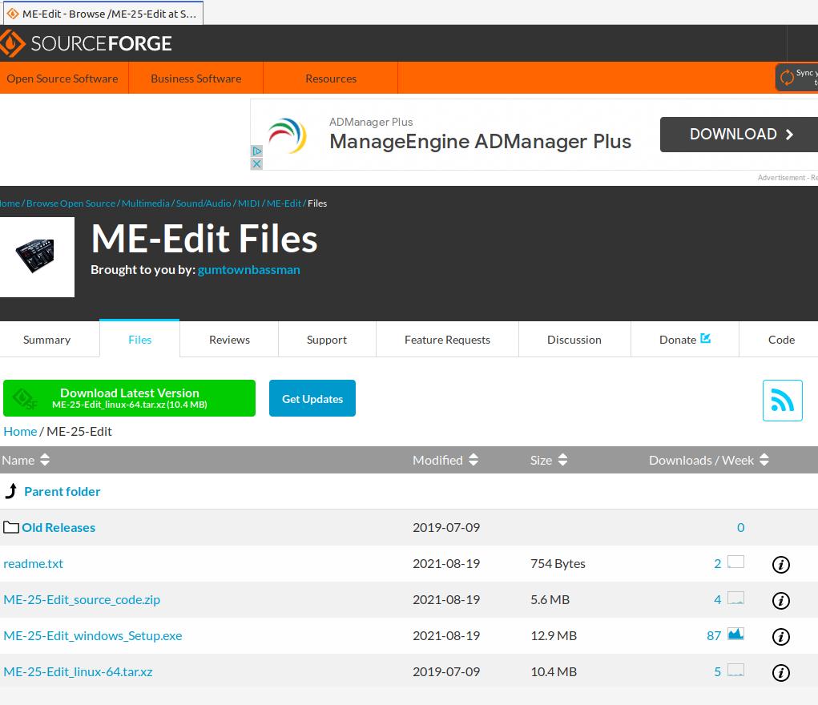
Task: Sort files by Size
Action: [x=549, y=460]
